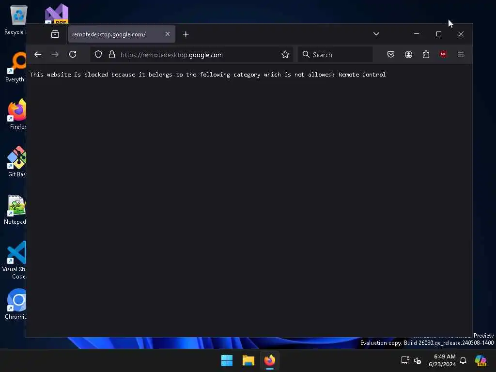Select the Firefox desktop shortcut
Viewport: 496px width, 372px height.
[x=17, y=114]
